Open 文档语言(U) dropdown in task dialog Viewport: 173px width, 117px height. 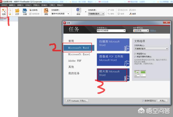coord(111,31)
